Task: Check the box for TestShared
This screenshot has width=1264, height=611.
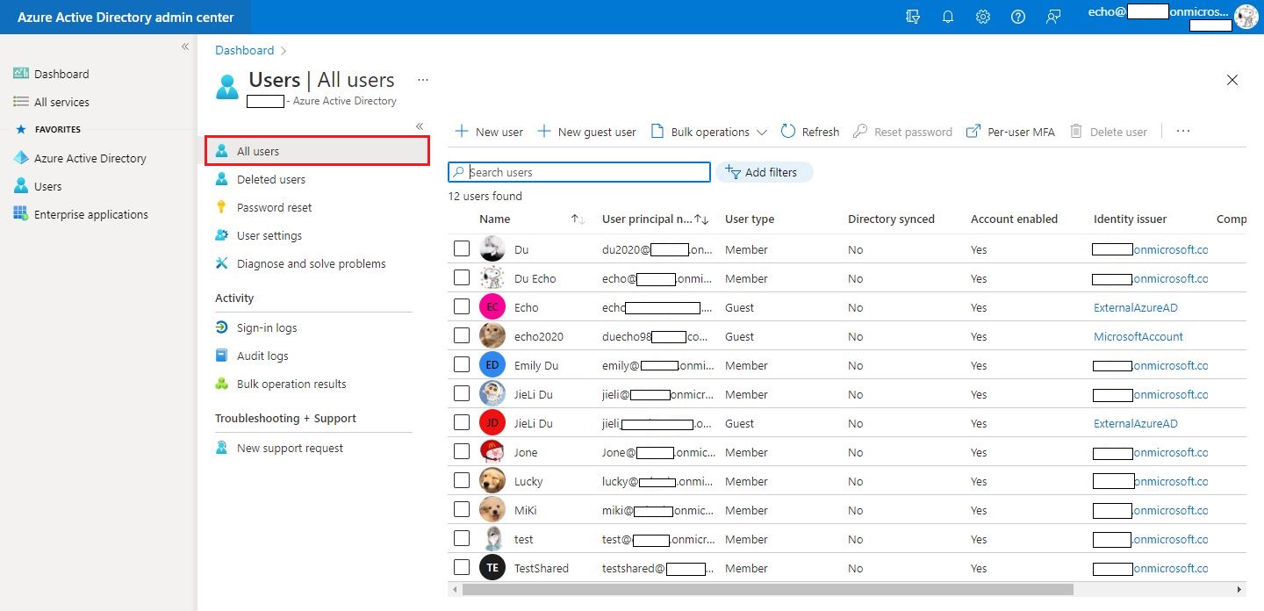Action: (462, 568)
